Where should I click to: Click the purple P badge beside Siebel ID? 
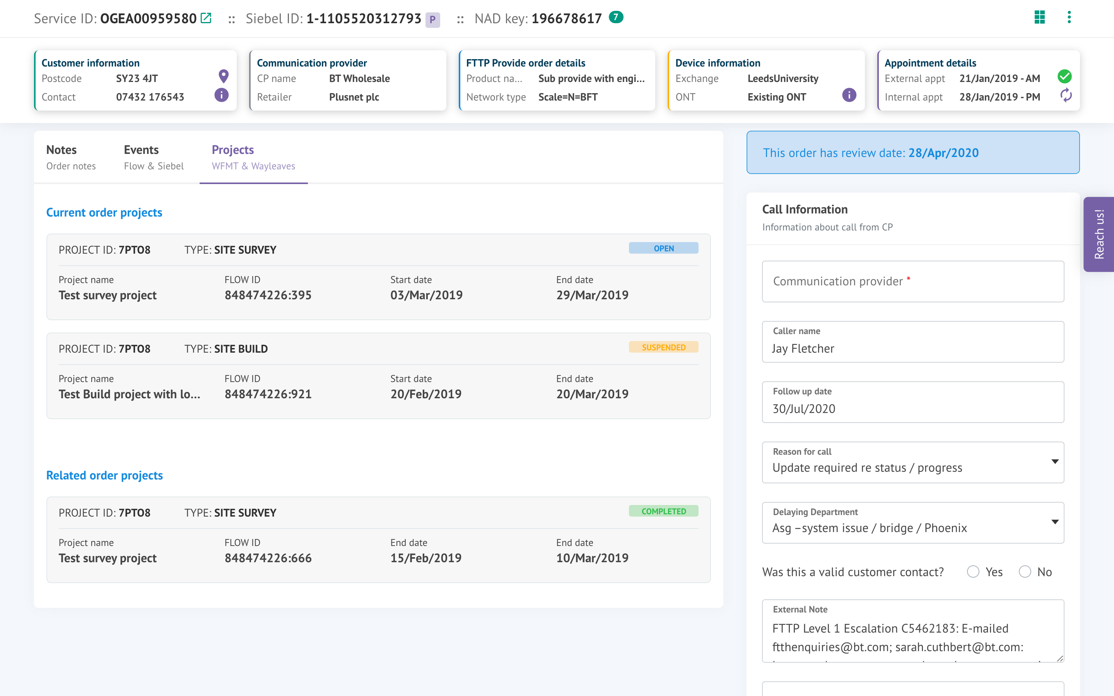coord(432,20)
